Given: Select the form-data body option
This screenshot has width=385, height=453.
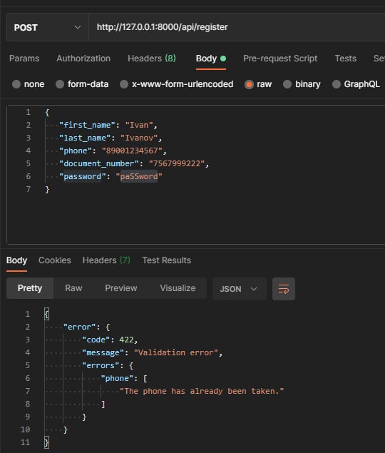Looking at the screenshot, I should [x=82, y=84].
